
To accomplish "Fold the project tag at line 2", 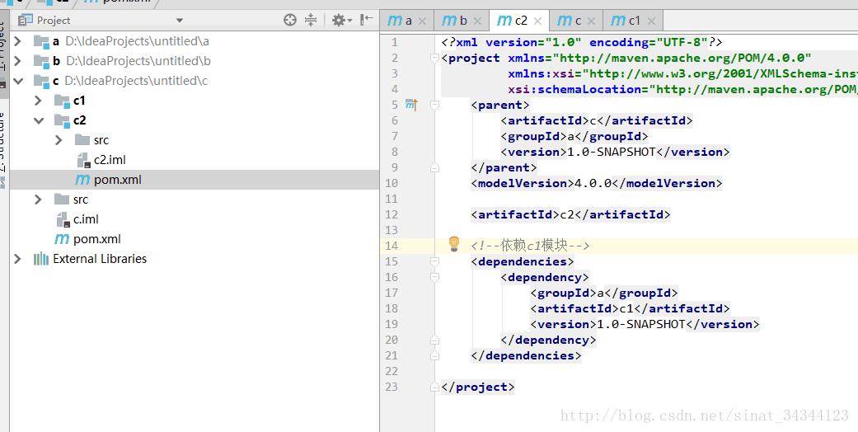I will click(x=434, y=58).
